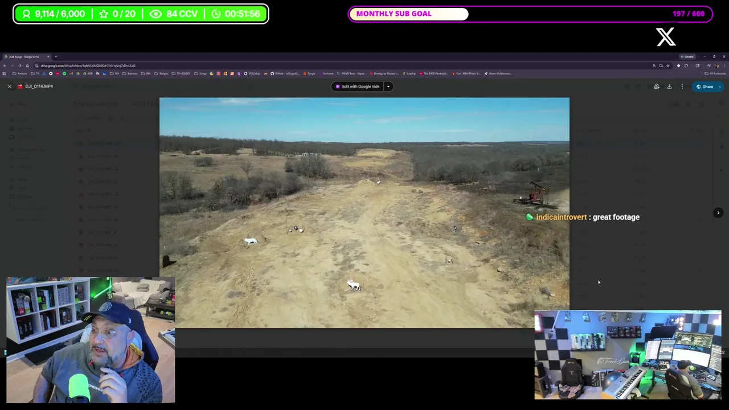Click the drive.google.com address bar
The image size is (729, 410).
click(342, 65)
